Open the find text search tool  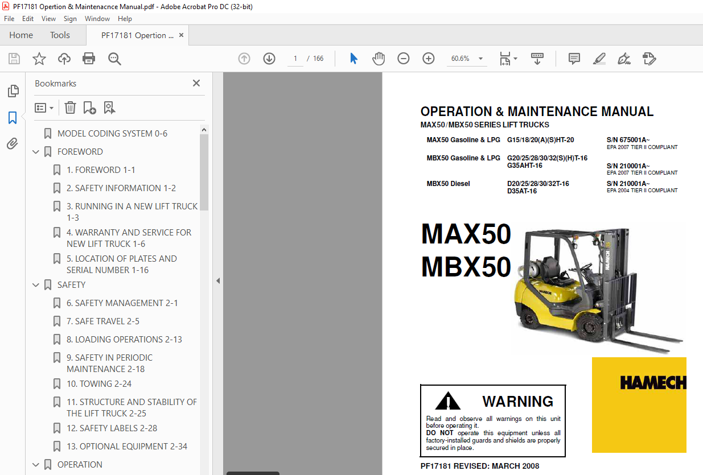click(115, 59)
